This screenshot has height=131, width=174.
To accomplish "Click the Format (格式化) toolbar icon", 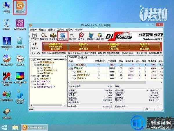I will [81, 37].
